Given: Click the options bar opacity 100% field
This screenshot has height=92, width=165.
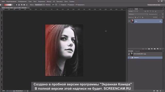Looking at the screenshot, I should click(53, 5).
